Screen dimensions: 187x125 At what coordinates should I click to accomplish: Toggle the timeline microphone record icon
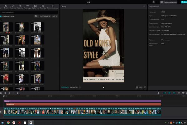(158, 93)
